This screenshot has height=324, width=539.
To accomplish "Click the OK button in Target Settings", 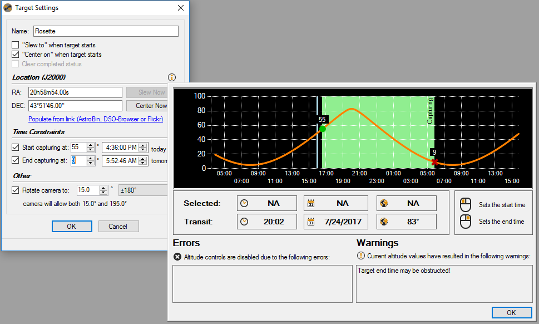I will (x=72, y=227).
